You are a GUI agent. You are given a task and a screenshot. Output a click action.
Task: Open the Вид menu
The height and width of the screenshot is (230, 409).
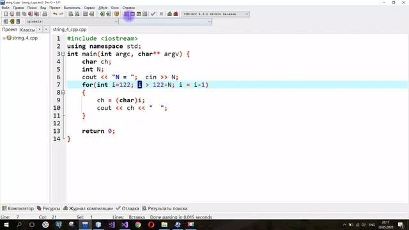point(43,8)
